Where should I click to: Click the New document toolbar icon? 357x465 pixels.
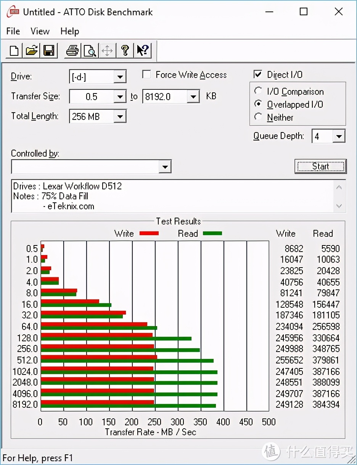pos(14,50)
